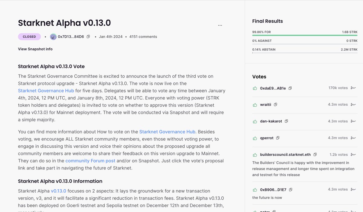This screenshot has width=363, height=212.
Task: Open second Starknet Governance Hub link
Action: [167, 132]
